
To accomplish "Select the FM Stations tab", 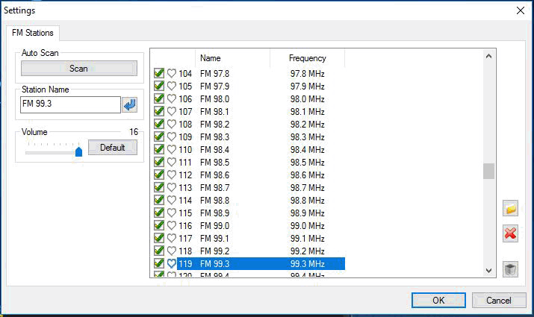I will (x=32, y=33).
